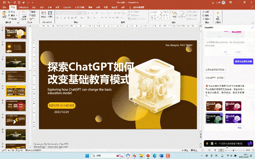Open the Select dropdown in Editing group

206,19
